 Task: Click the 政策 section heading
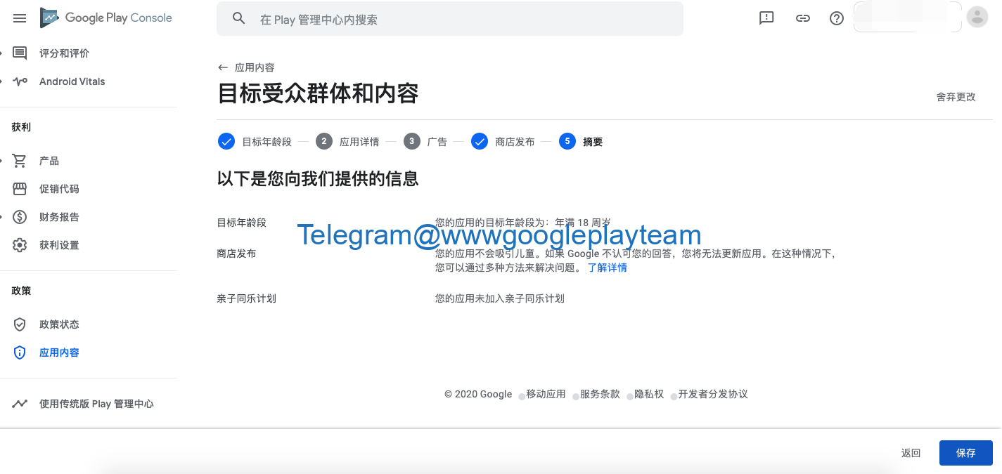(x=21, y=291)
